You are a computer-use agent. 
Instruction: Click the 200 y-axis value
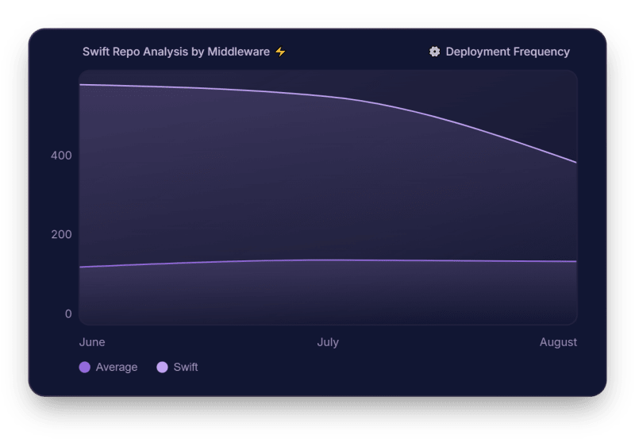click(x=61, y=234)
